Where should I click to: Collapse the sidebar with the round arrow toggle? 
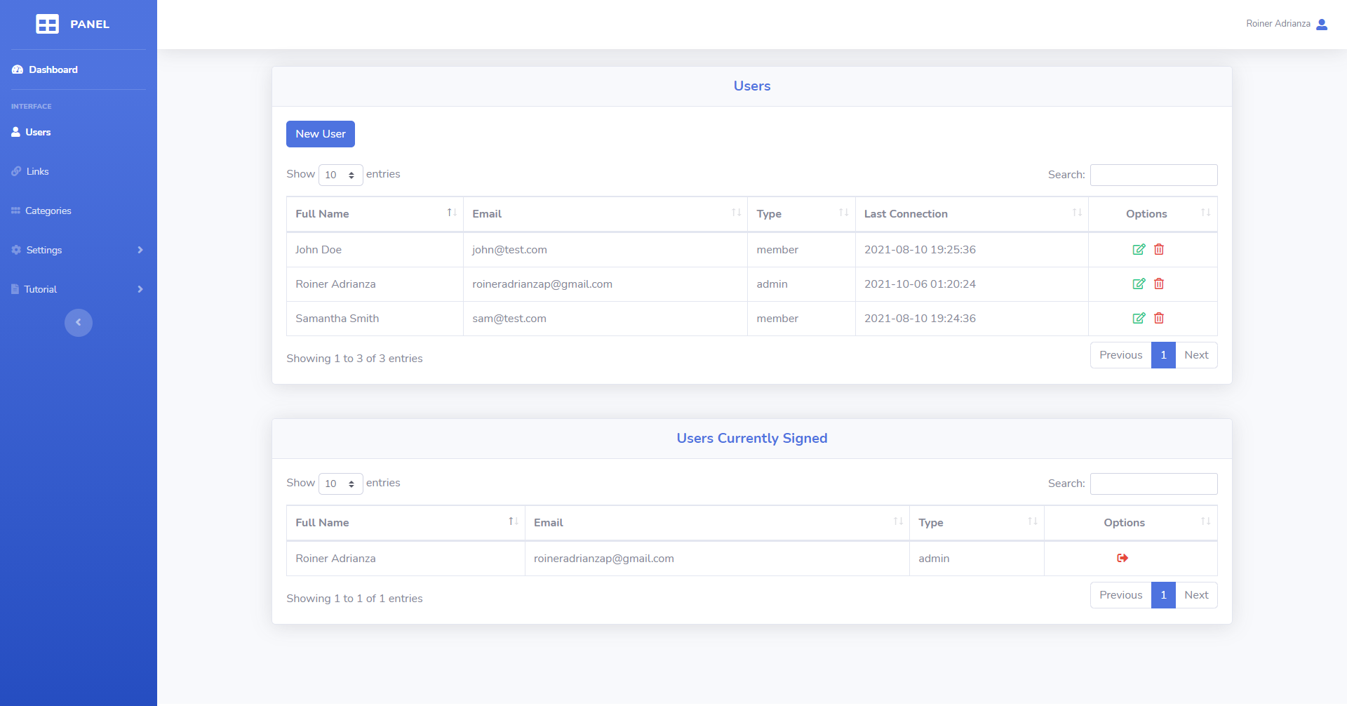click(x=79, y=323)
